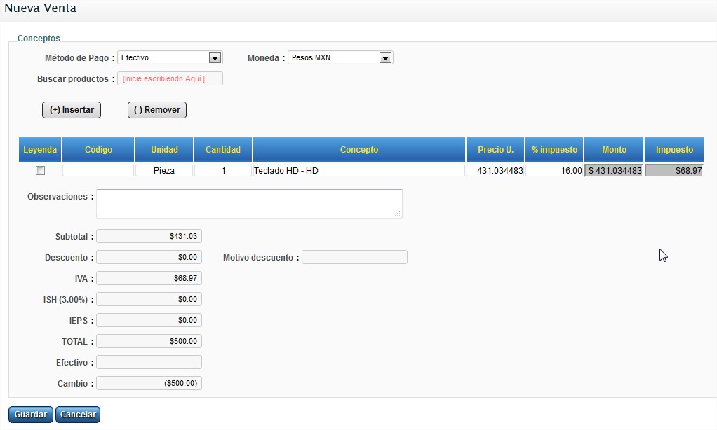Viewport: 717px width, 430px height.
Task: Expand the Moneda currency dropdown
Action: coord(340,58)
